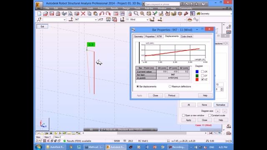Enable the UY diagram checkbox
This screenshot has width=267, height=150.
click(x=202, y=75)
